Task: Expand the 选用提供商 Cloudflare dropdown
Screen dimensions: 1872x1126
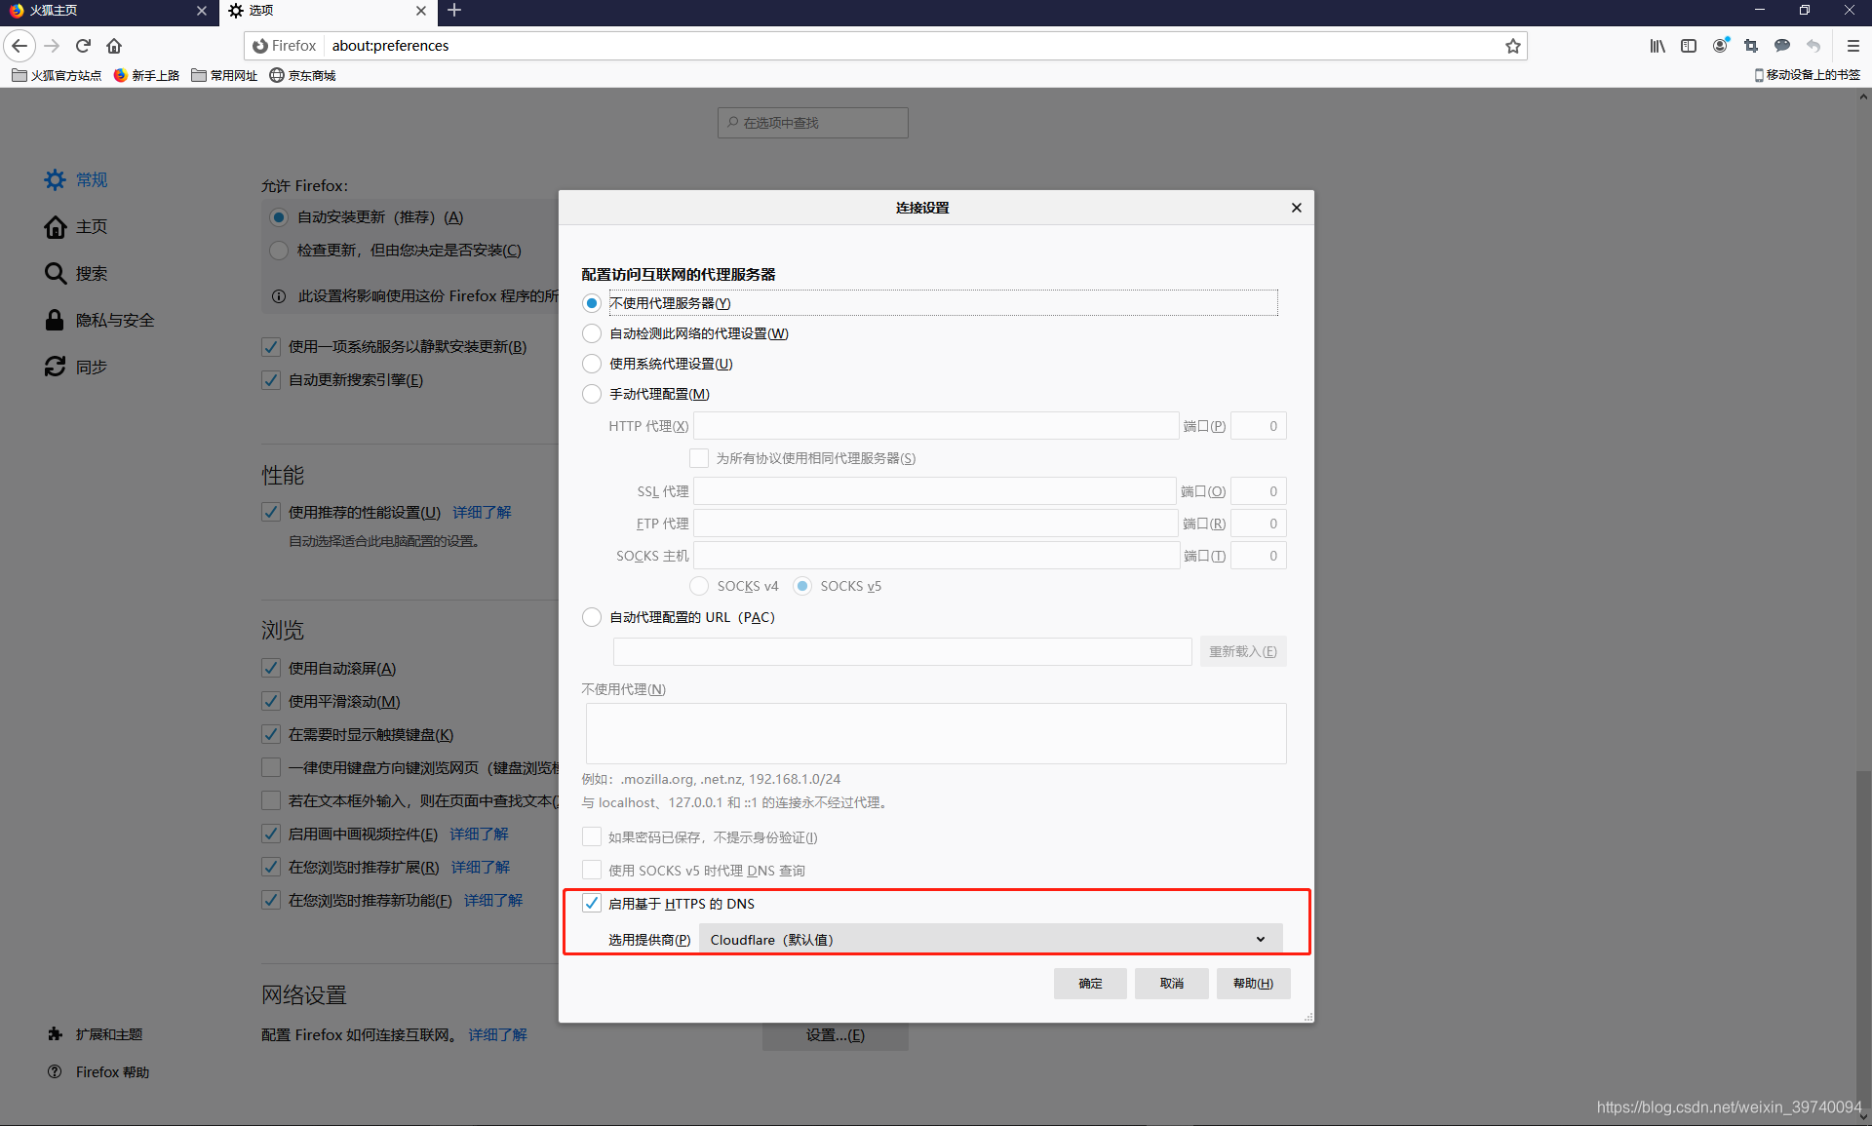Action: click(x=990, y=940)
